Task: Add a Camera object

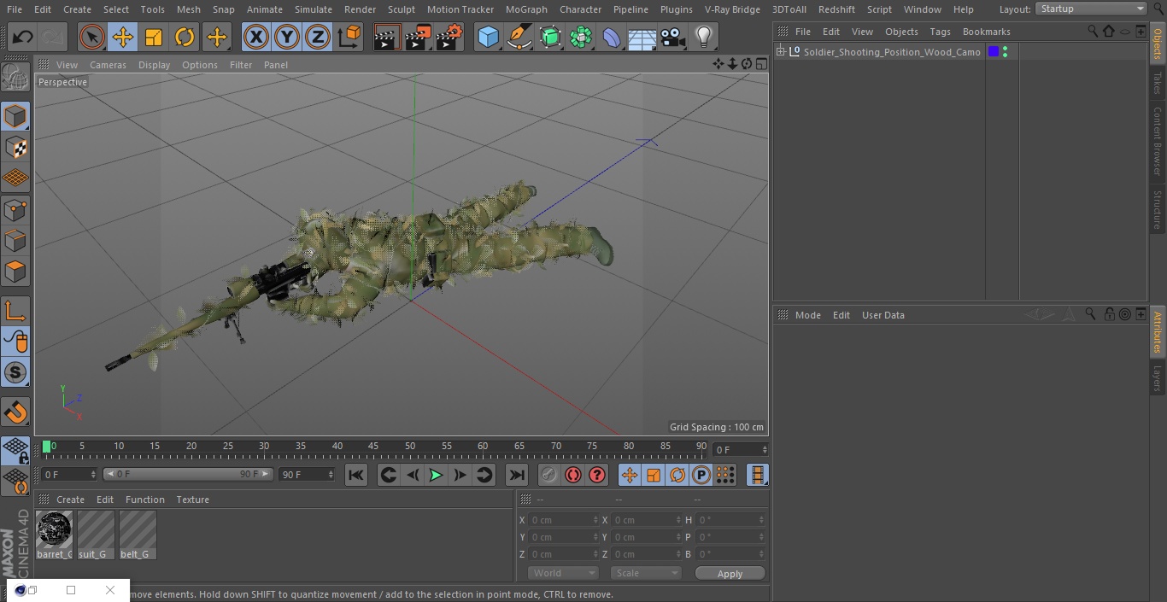Action: tap(673, 37)
